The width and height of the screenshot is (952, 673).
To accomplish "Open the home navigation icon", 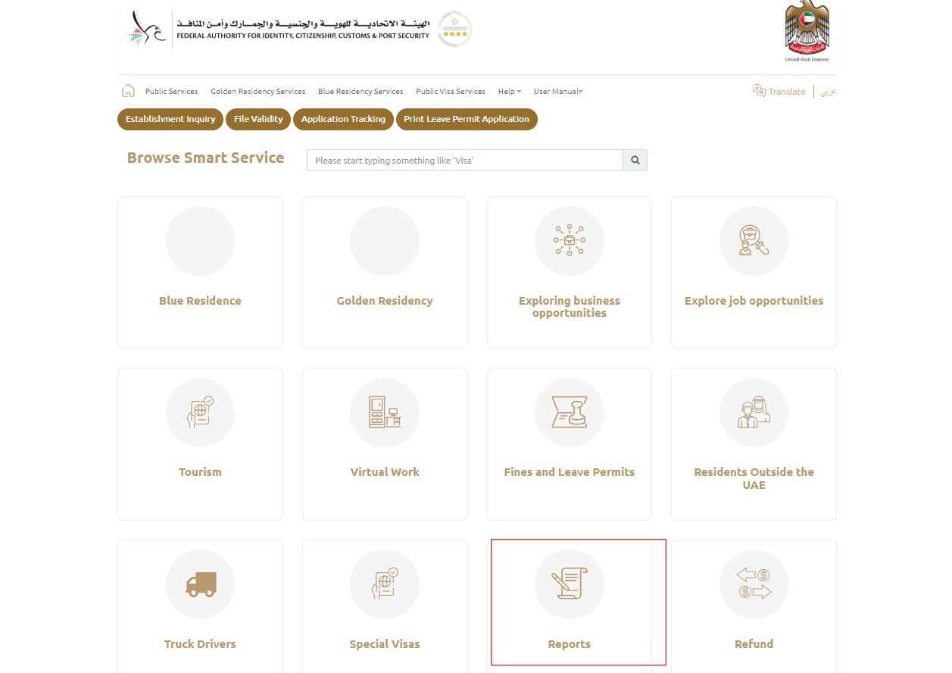I will (127, 90).
